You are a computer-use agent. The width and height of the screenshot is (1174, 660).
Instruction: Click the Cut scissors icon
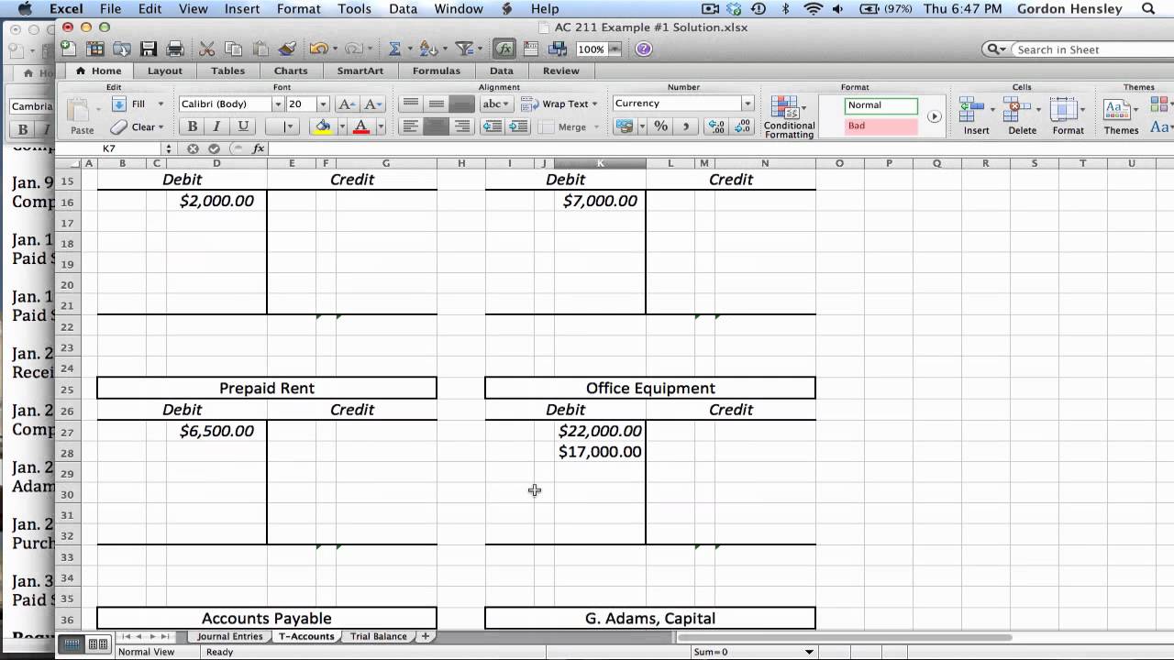tap(207, 49)
